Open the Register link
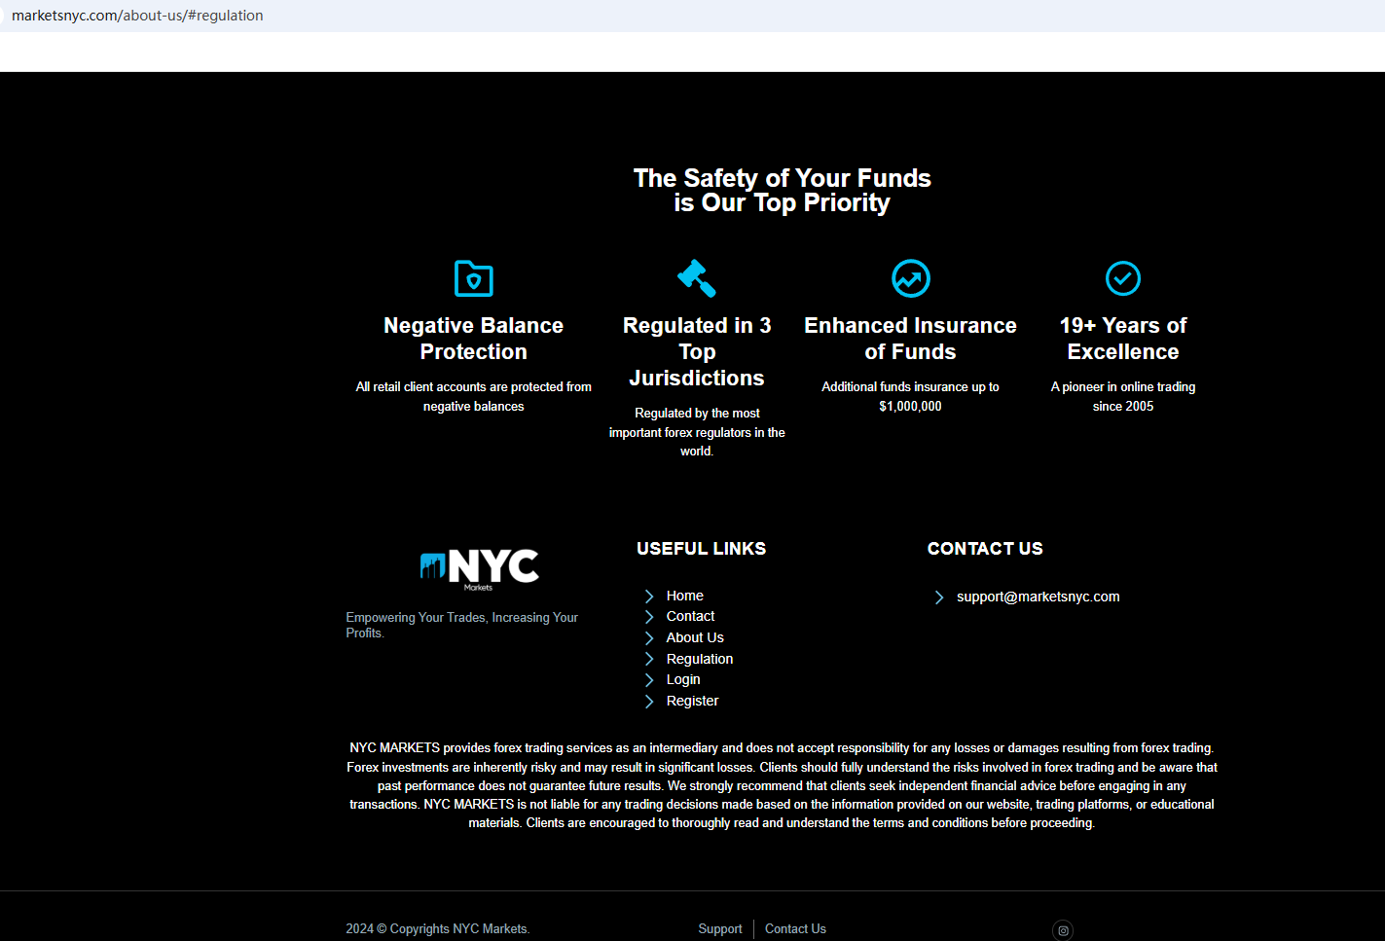1385x941 pixels. click(x=693, y=701)
